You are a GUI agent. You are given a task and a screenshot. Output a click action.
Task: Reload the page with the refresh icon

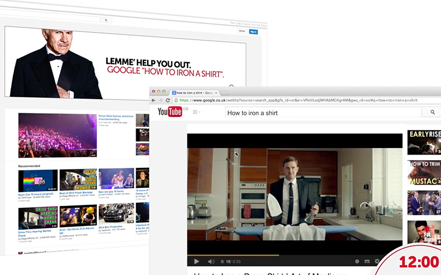point(168,100)
